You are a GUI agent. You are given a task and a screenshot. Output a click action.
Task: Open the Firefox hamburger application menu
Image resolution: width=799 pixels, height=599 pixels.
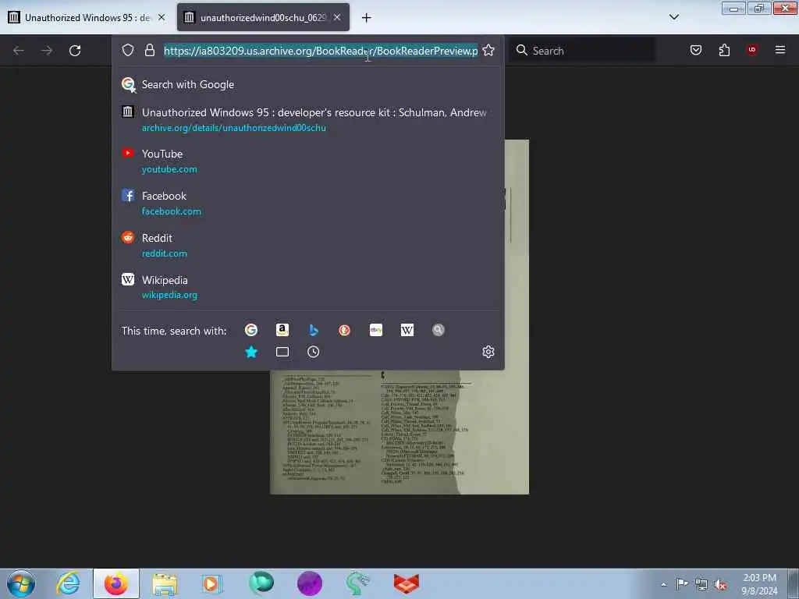[780, 49]
